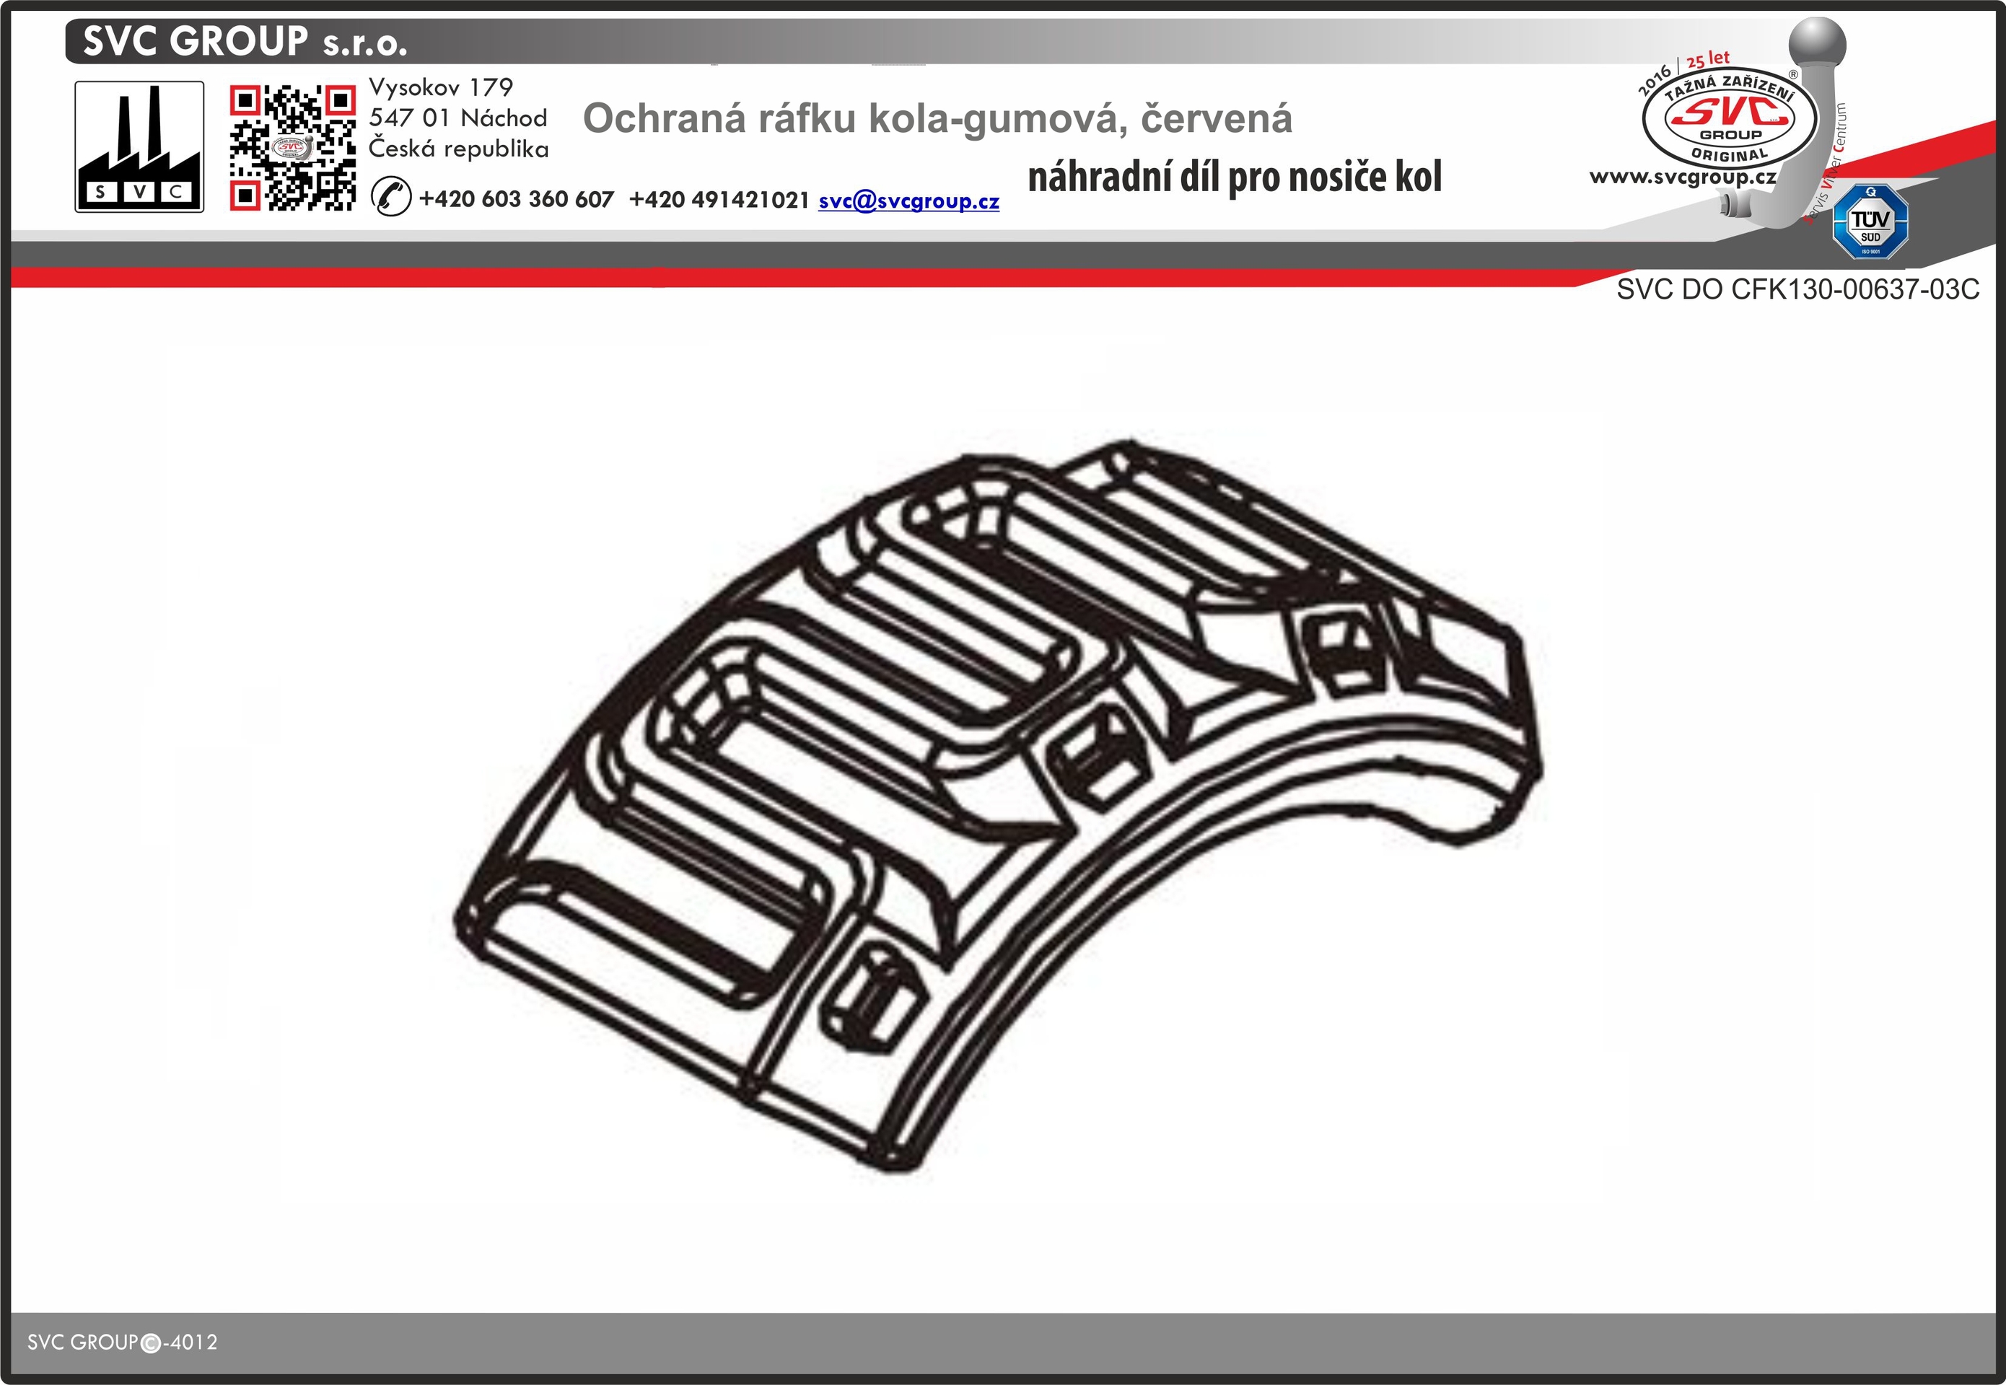Click the phone number +420 603 360 607
This screenshot has width=2006, height=1385.
point(516,200)
